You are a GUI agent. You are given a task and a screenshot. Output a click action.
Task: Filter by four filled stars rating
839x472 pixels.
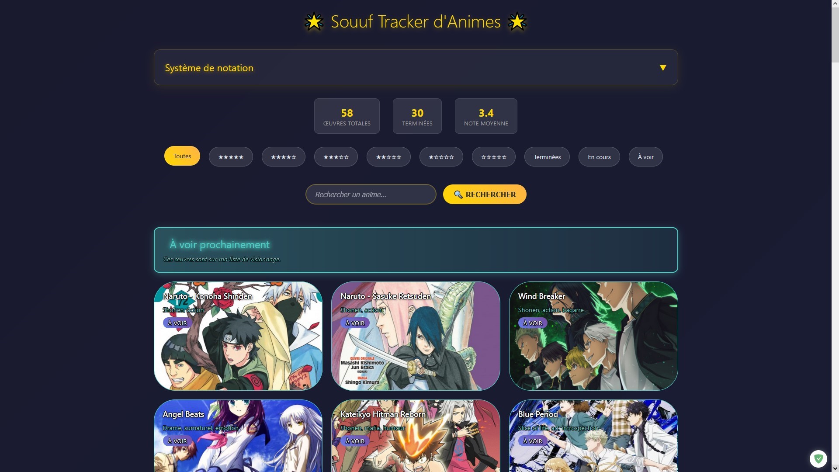(x=283, y=157)
